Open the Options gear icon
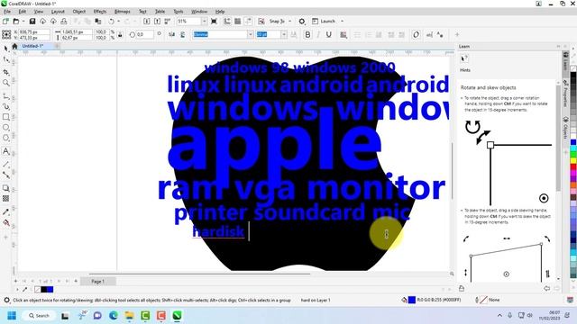 (x=302, y=22)
